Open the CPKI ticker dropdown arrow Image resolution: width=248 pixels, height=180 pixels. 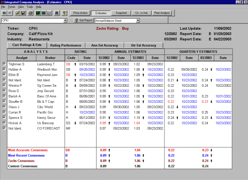[x=65, y=20]
